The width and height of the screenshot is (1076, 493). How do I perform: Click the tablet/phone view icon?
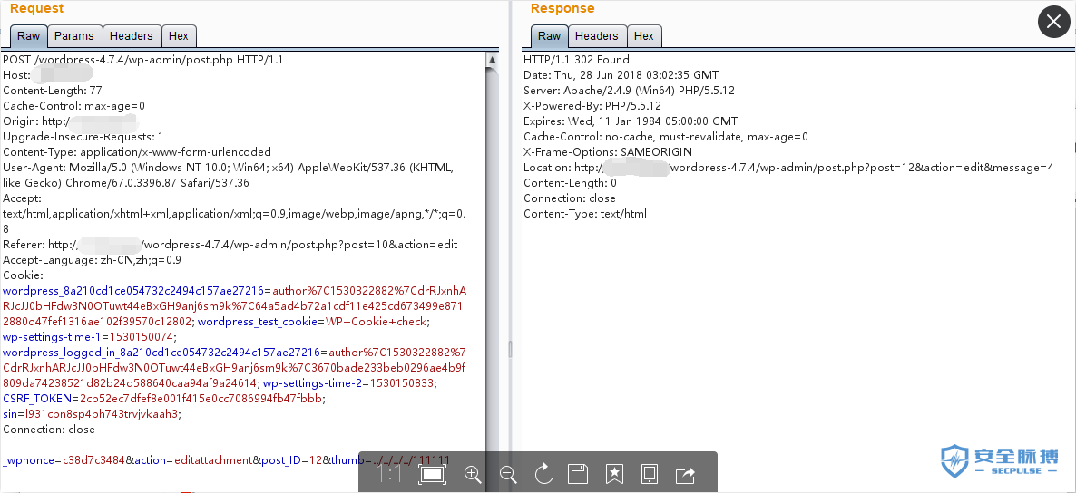(x=650, y=474)
